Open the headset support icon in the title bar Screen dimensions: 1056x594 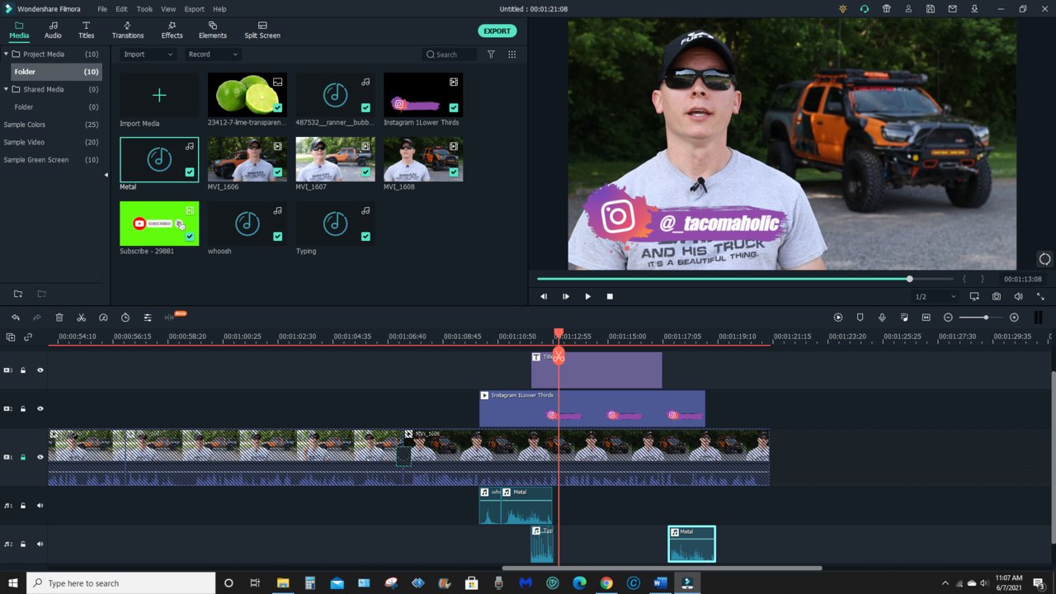pos(864,9)
